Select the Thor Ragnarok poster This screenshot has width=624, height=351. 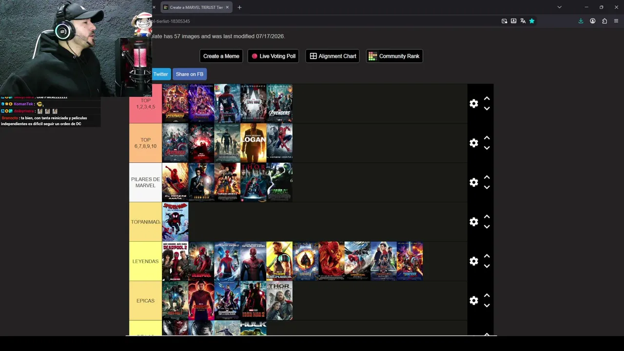tap(279, 261)
